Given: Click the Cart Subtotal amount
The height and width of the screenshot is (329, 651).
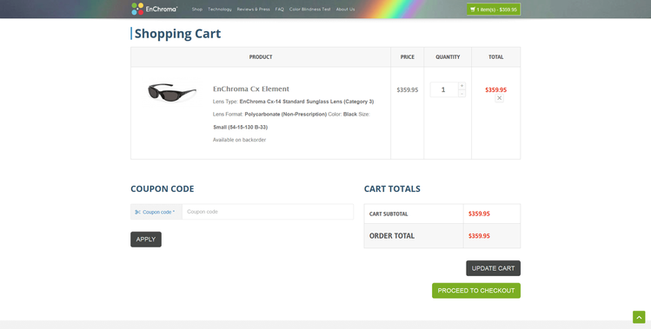Looking at the screenshot, I should pyautogui.click(x=479, y=214).
